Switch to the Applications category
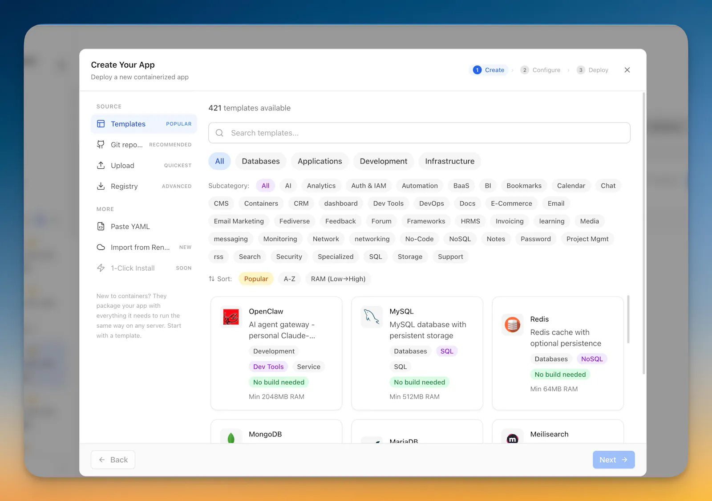The height and width of the screenshot is (501, 712). coord(320,161)
